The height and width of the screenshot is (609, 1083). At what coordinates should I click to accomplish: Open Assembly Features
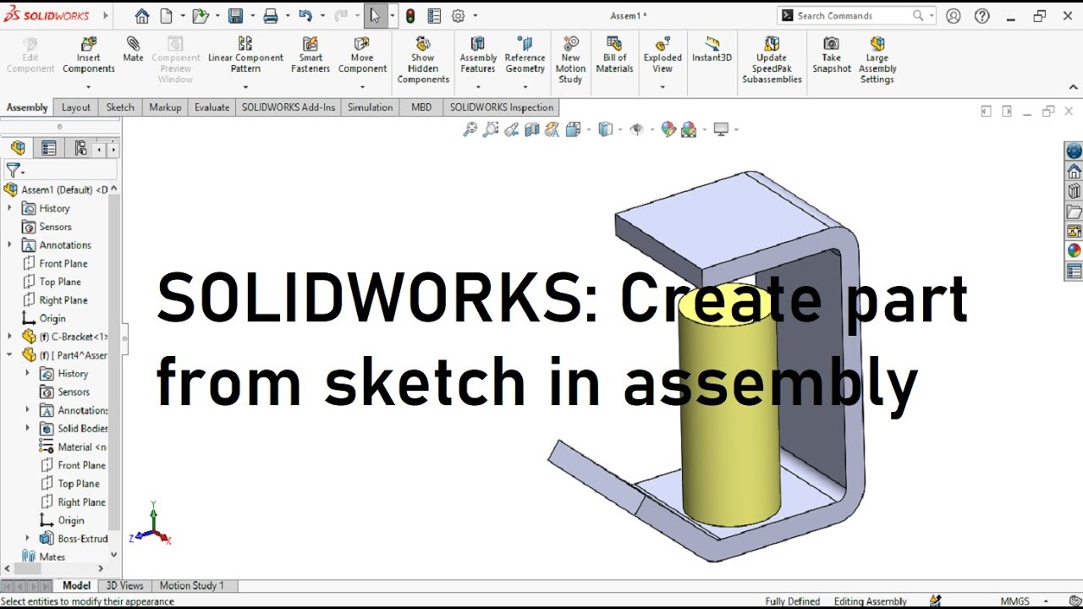click(x=478, y=55)
